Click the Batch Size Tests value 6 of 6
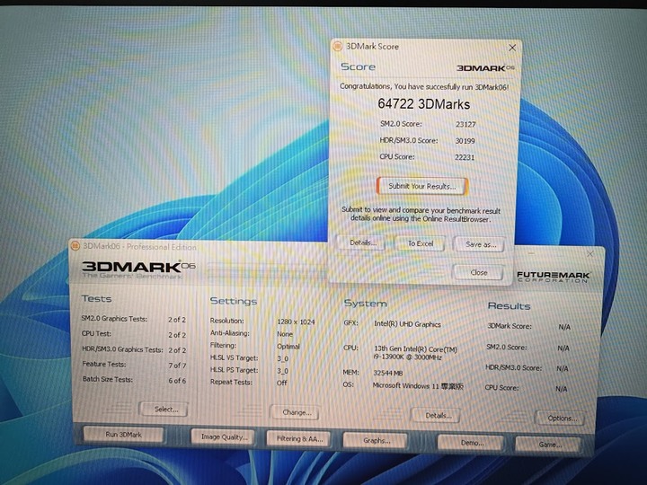647x485 pixels. (177, 381)
